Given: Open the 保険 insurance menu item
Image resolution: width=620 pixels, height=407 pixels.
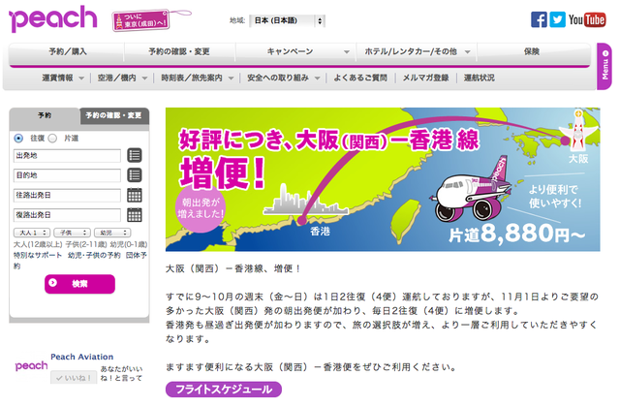Looking at the screenshot, I should [x=532, y=51].
